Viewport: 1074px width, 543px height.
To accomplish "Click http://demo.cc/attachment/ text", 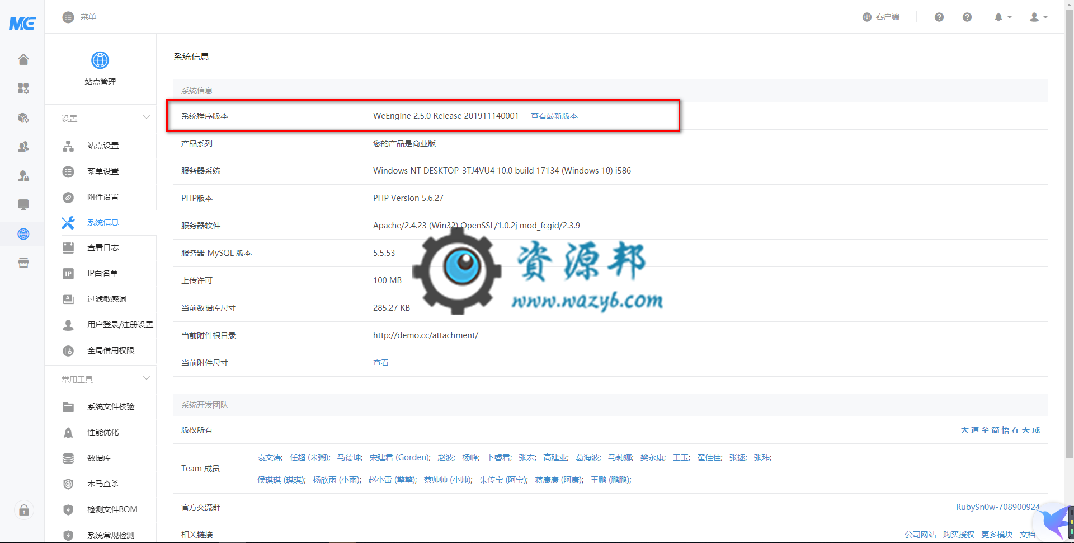I will [426, 335].
